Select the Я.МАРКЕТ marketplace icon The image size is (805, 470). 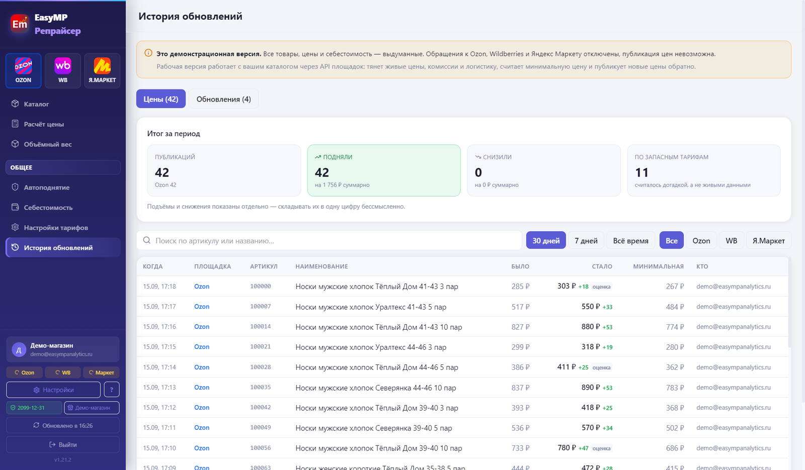tap(102, 70)
